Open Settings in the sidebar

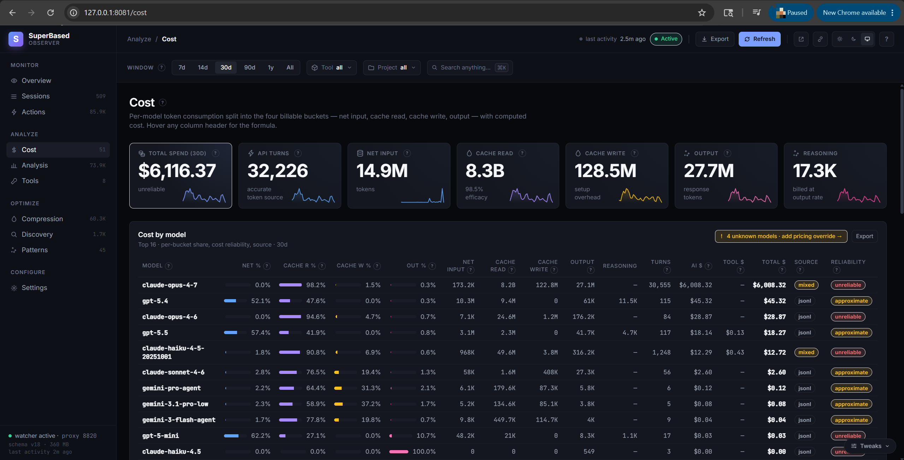tap(58, 288)
